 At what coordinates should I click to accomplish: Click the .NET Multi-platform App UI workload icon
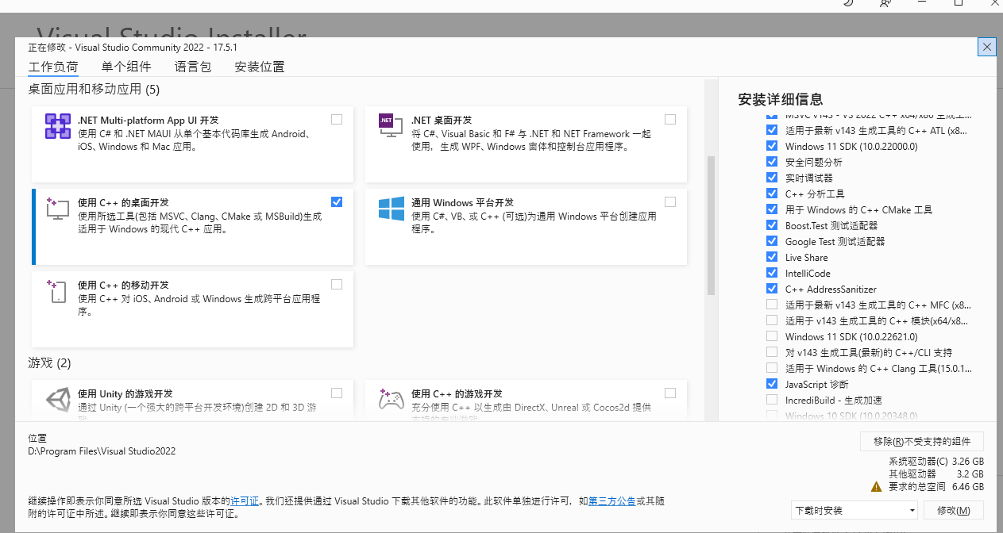click(58, 127)
